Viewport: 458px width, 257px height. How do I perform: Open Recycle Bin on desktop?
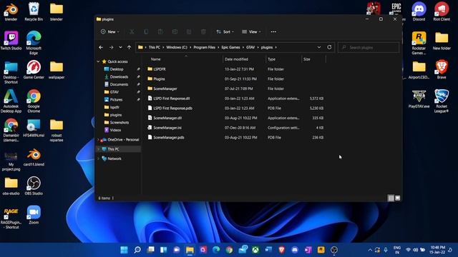(34, 12)
